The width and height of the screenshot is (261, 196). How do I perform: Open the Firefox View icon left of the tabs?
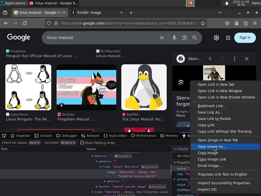[x=5, y=13]
